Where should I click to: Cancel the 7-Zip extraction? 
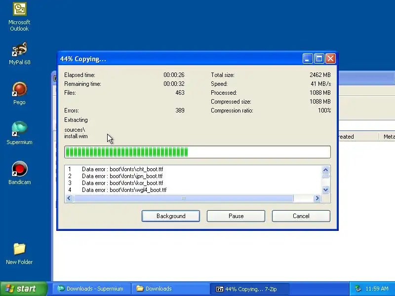click(x=301, y=216)
